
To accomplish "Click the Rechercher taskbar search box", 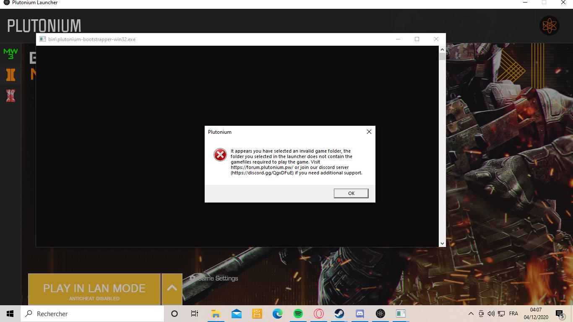I will (92, 314).
